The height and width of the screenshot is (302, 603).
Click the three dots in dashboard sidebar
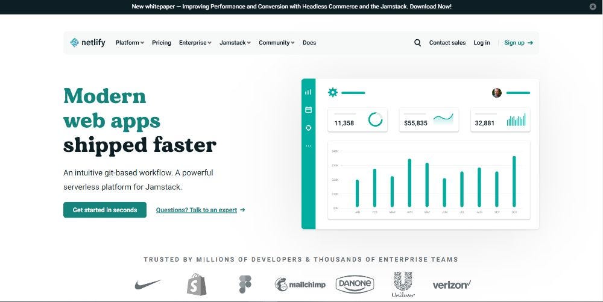tap(308, 146)
